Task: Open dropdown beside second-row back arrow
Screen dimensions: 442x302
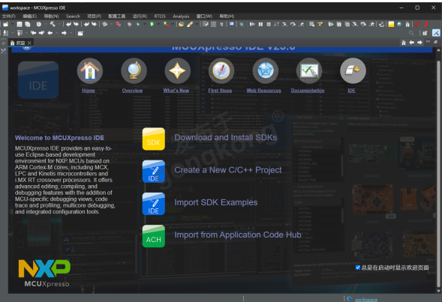Action: (57, 33)
